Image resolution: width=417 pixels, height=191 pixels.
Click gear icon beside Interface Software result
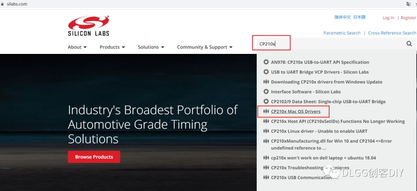pos(266,92)
